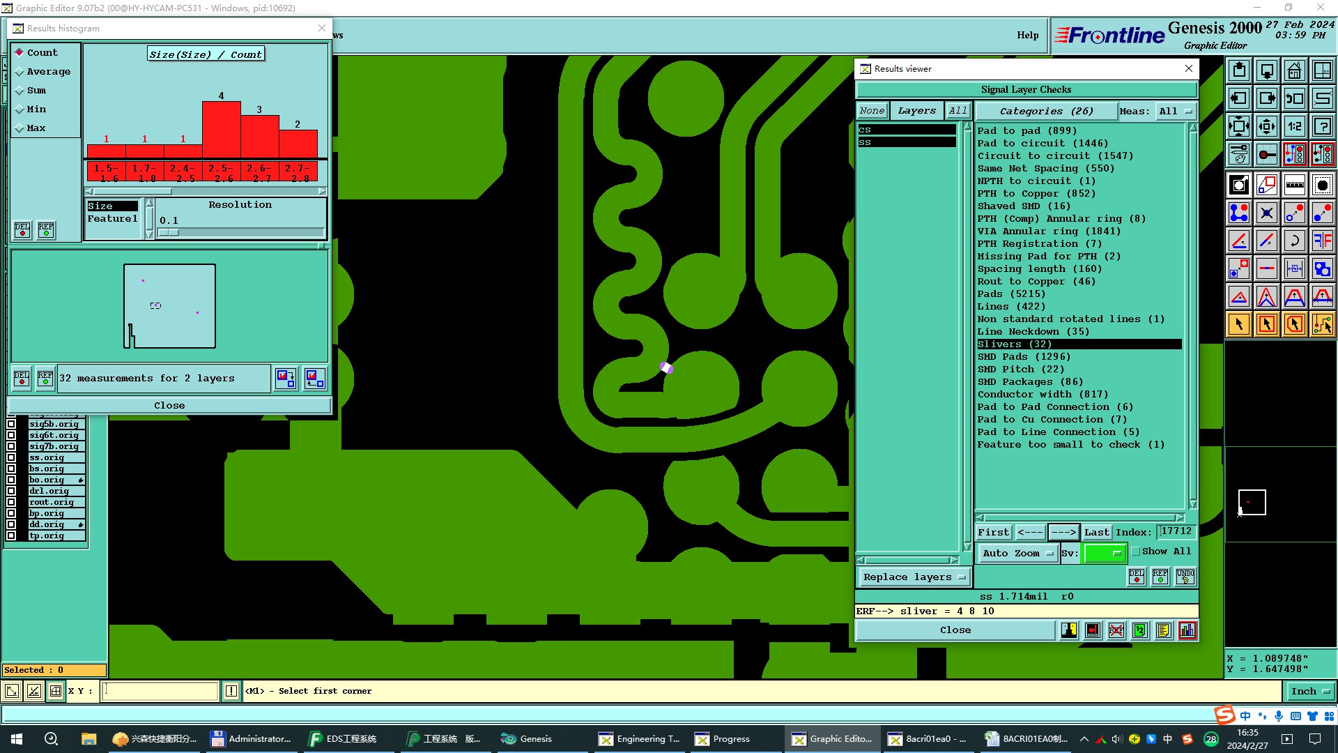Open the Auto Zoom dropdown

[1017, 553]
